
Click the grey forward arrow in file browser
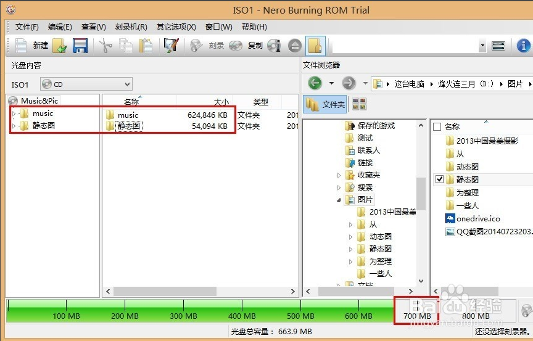point(349,83)
